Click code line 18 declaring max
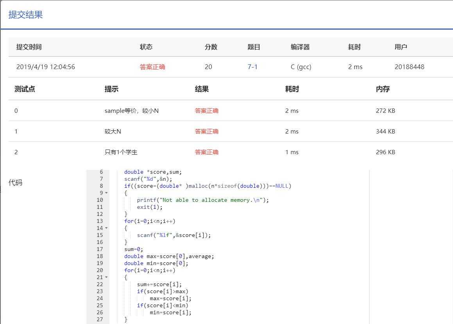Viewport: 453px width, 324px height. 169,256
